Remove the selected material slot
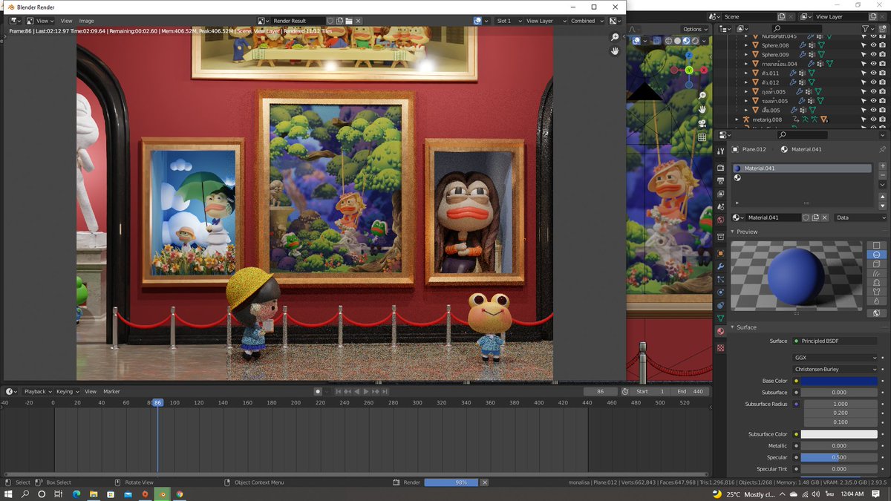The width and height of the screenshot is (891, 501). (882, 175)
